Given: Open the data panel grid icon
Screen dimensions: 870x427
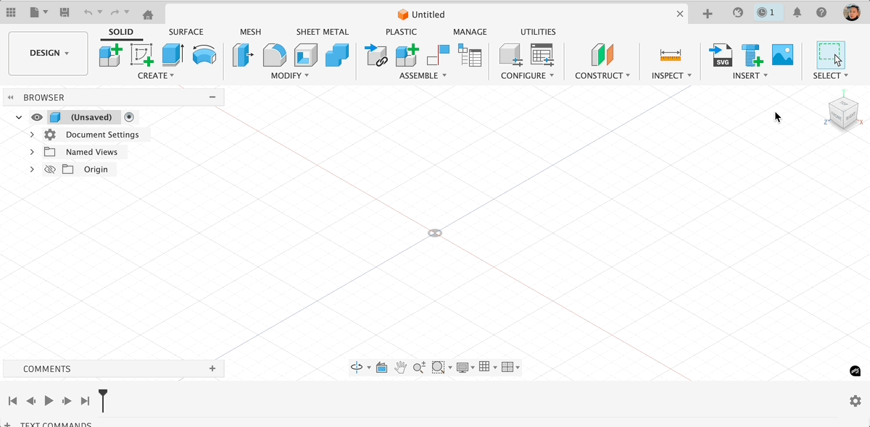Looking at the screenshot, I should (x=11, y=12).
